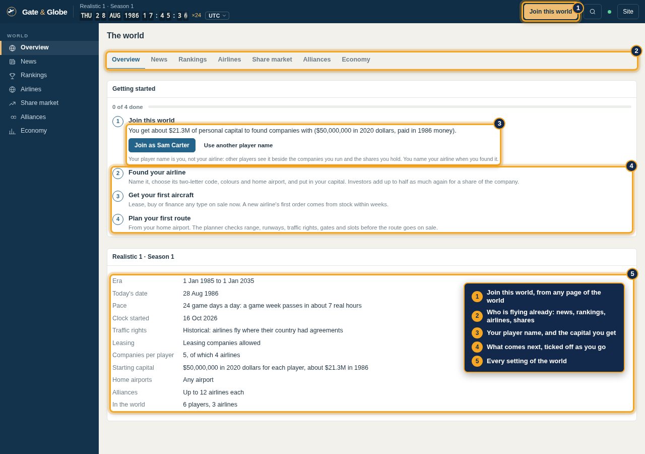
Task: Switch to the Share market tab
Action: (x=272, y=60)
